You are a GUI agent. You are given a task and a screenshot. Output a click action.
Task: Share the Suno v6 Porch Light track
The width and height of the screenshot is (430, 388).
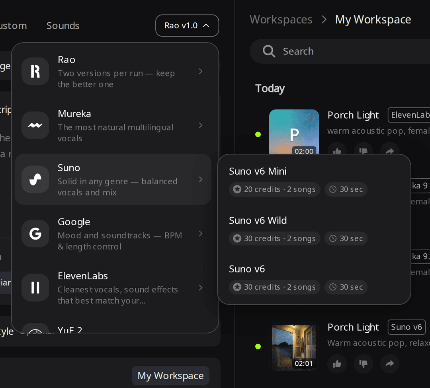tap(390, 364)
